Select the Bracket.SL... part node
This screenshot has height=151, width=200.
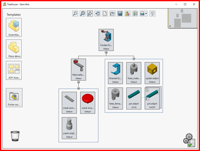(116, 73)
